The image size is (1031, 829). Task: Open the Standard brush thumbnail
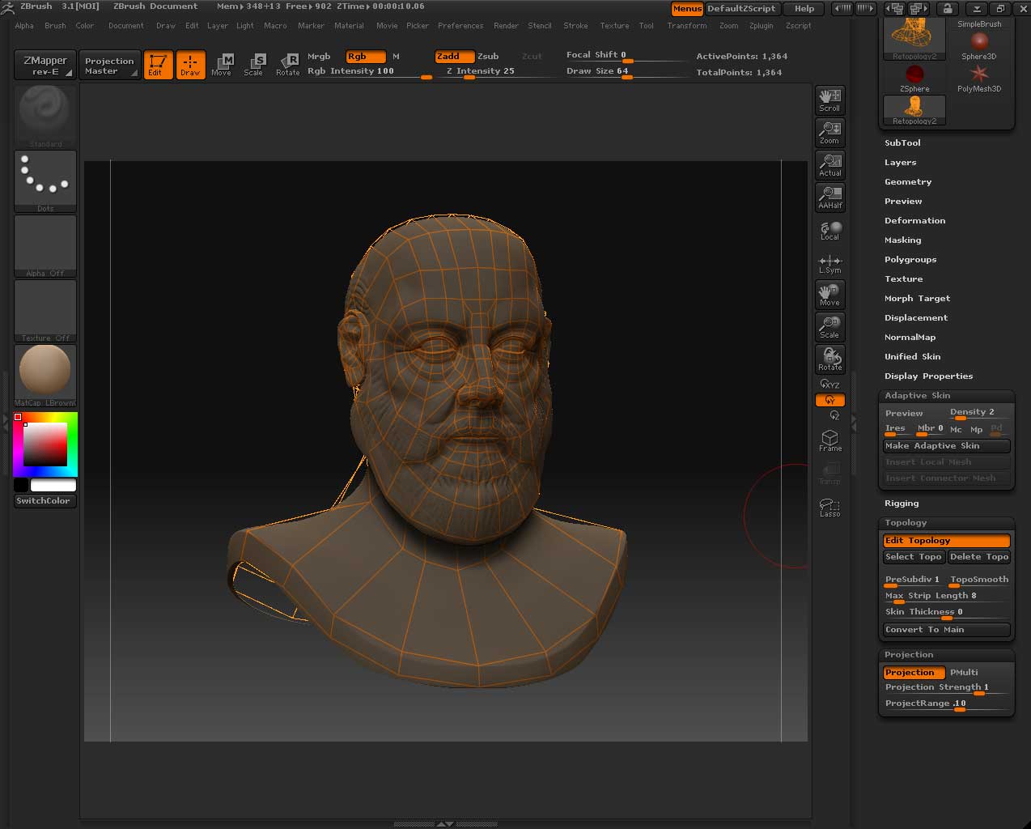(45, 116)
